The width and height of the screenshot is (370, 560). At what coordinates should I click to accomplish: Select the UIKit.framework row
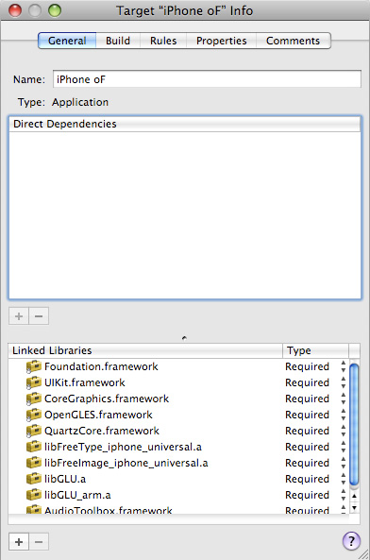[x=178, y=382]
